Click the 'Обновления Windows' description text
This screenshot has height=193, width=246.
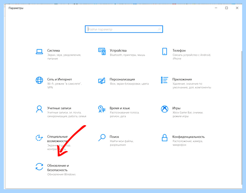pos(61,174)
